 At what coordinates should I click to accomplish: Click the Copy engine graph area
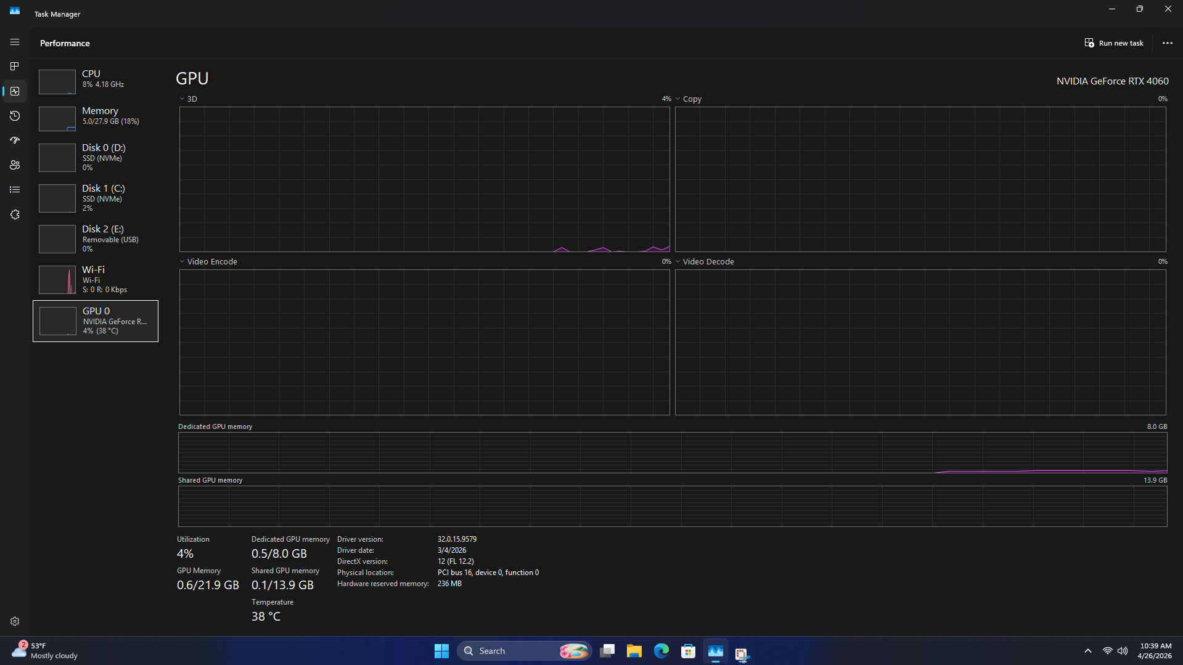(920, 179)
